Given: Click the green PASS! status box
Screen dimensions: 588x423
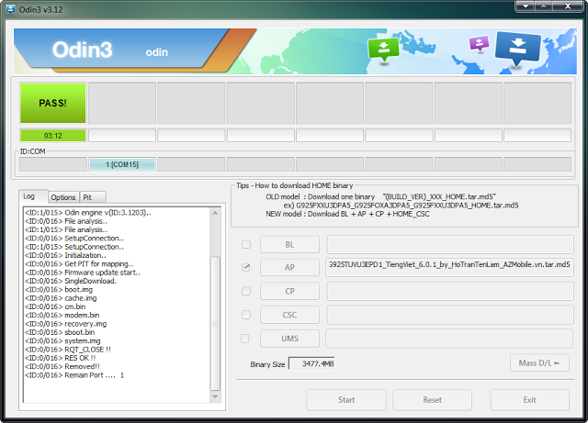Looking at the screenshot, I should [x=52, y=103].
